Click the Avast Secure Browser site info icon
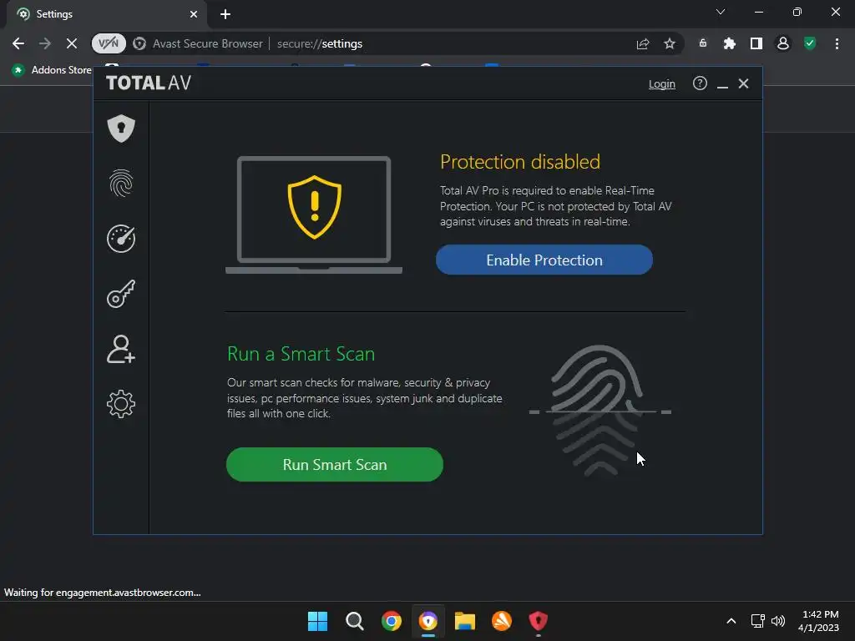This screenshot has height=641, width=855. coord(139,43)
